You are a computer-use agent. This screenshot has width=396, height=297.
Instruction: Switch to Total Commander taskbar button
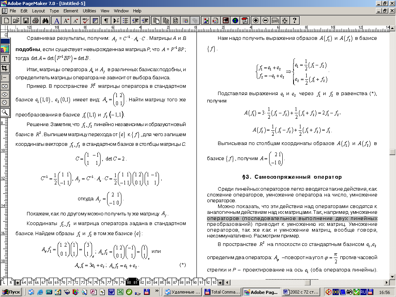pyautogui.click(x=222, y=292)
